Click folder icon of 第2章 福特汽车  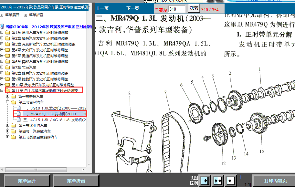[x=7, y=38]
